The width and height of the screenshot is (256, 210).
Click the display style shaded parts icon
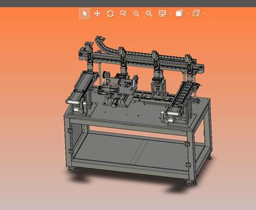[x=179, y=13]
